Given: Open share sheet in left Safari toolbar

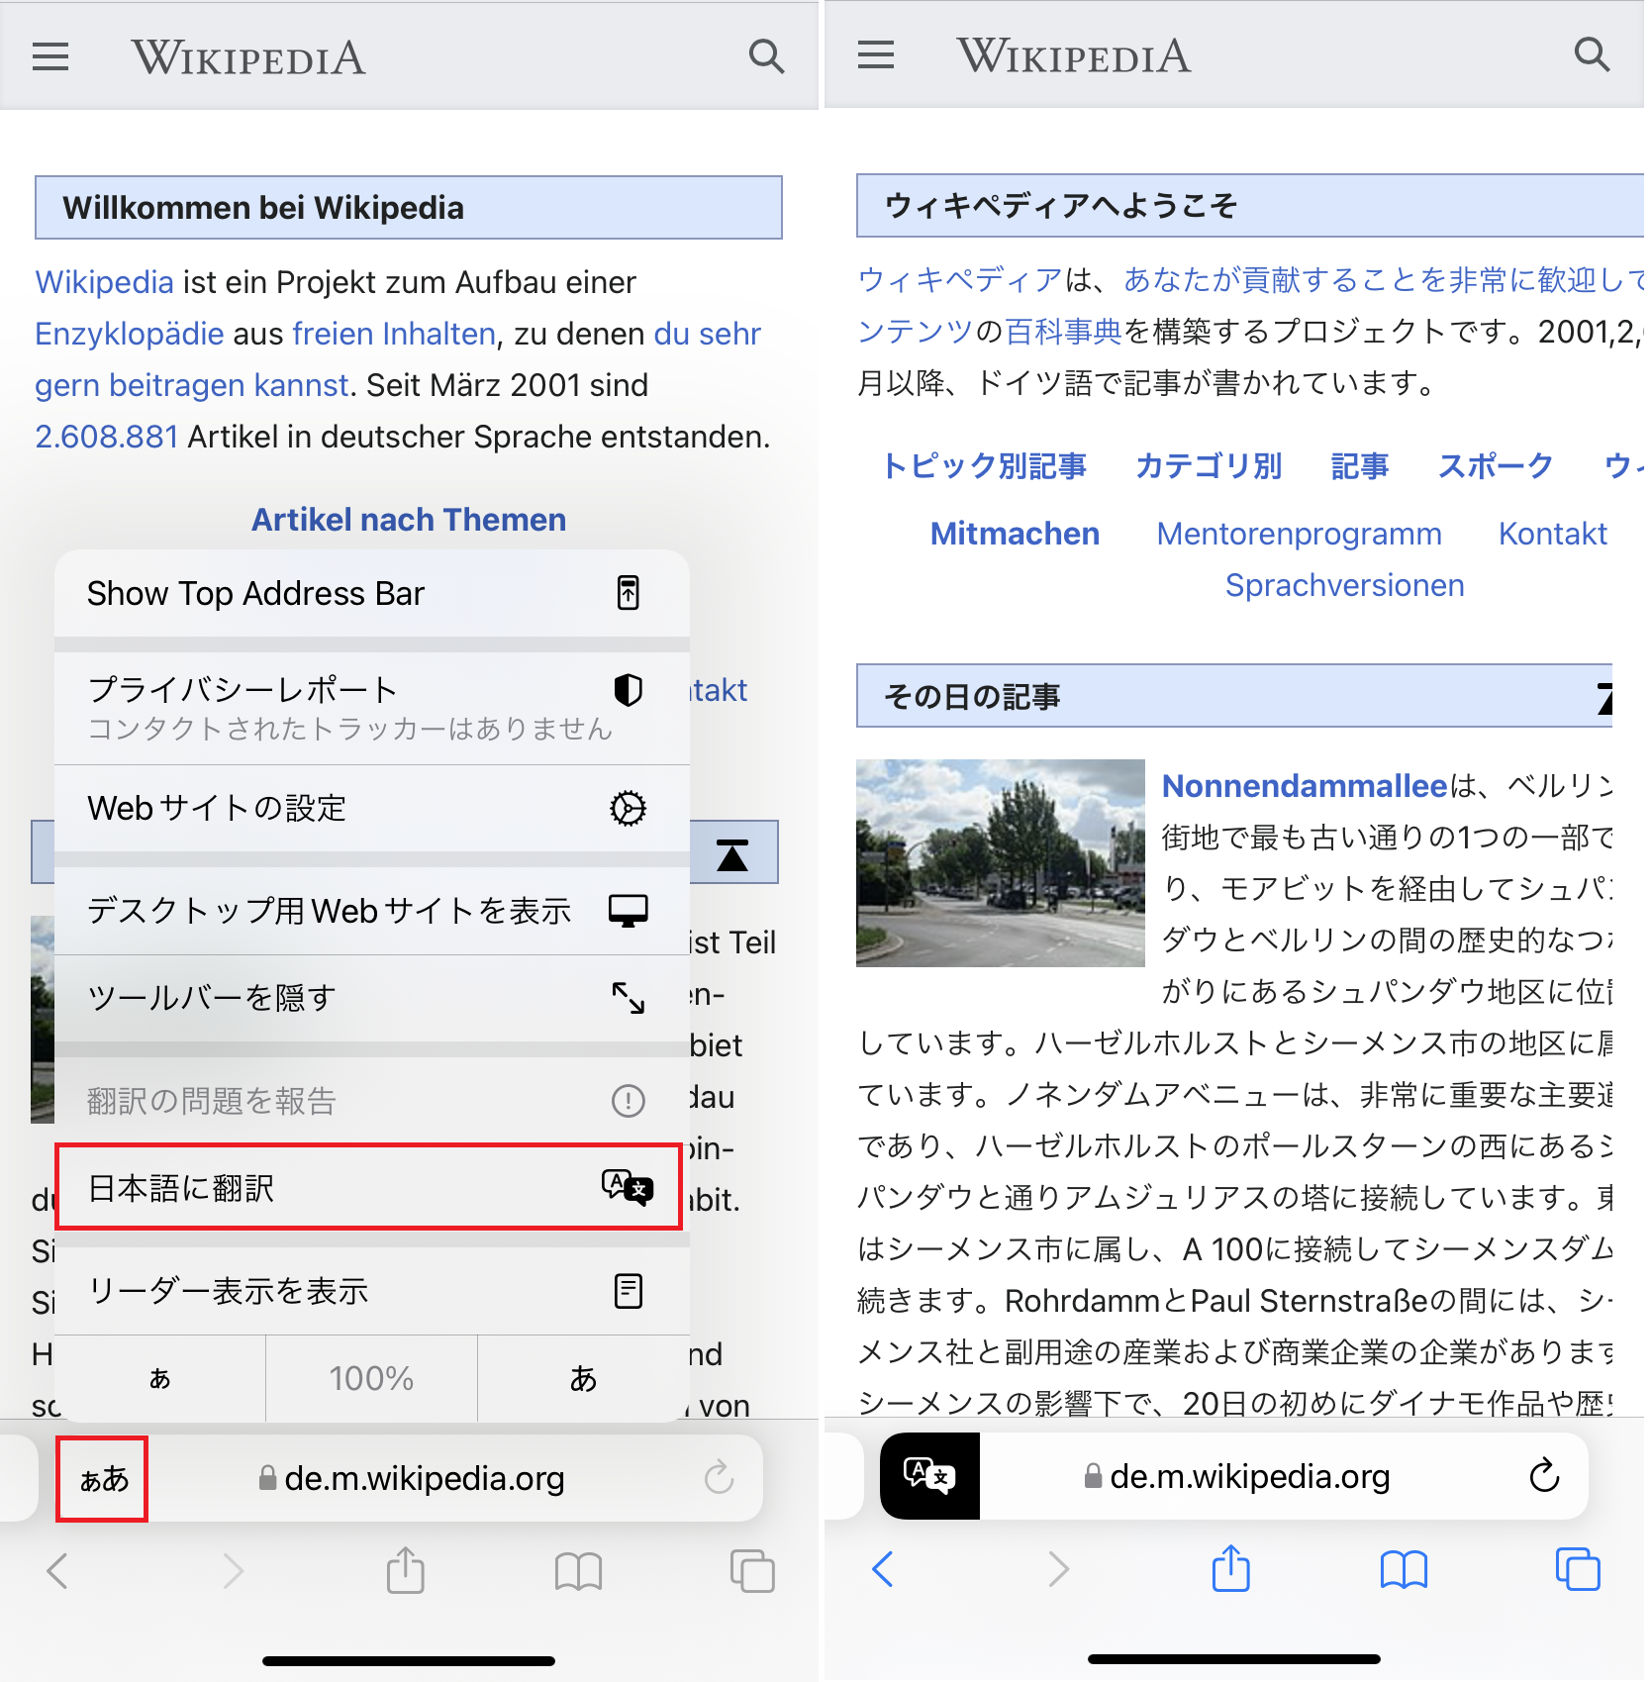Looking at the screenshot, I should [406, 1569].
